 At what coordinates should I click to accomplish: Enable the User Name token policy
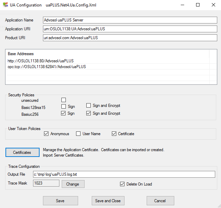78,134
